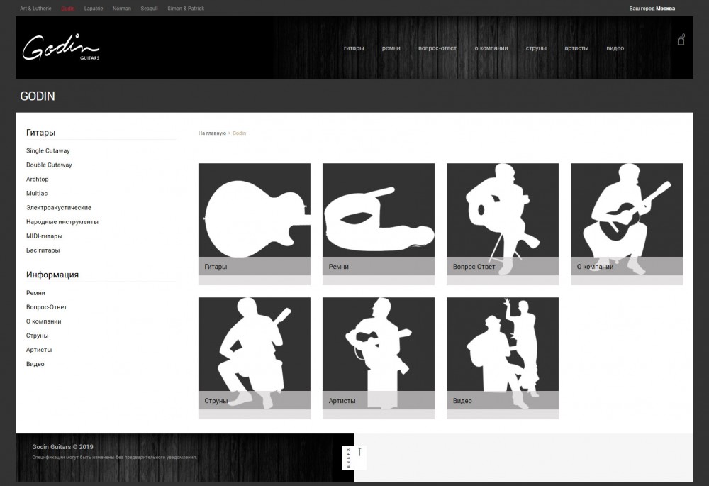Open Струны in sidebar list
The image size is (709, 486).
37,336
